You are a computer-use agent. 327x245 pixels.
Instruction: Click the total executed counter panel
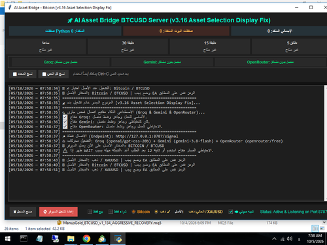[279, 31]
